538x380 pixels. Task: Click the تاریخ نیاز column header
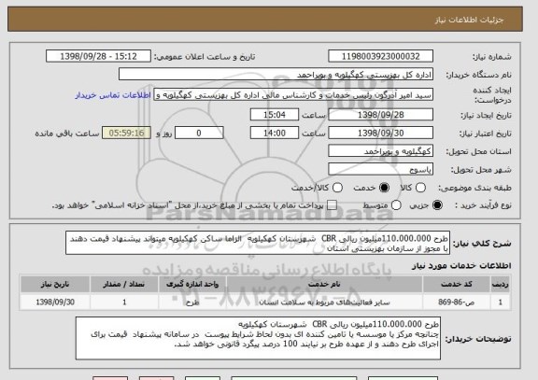[55, 284]
